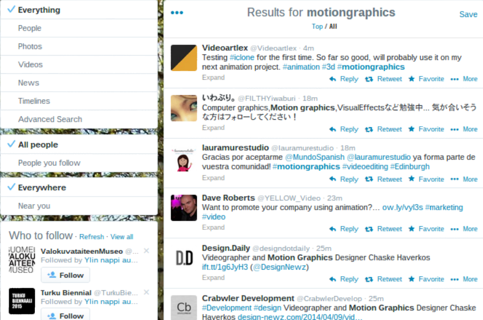Reply to the Videoartlex tweet
The width and height of the screenshot is (483, 320).
point(344,79)
